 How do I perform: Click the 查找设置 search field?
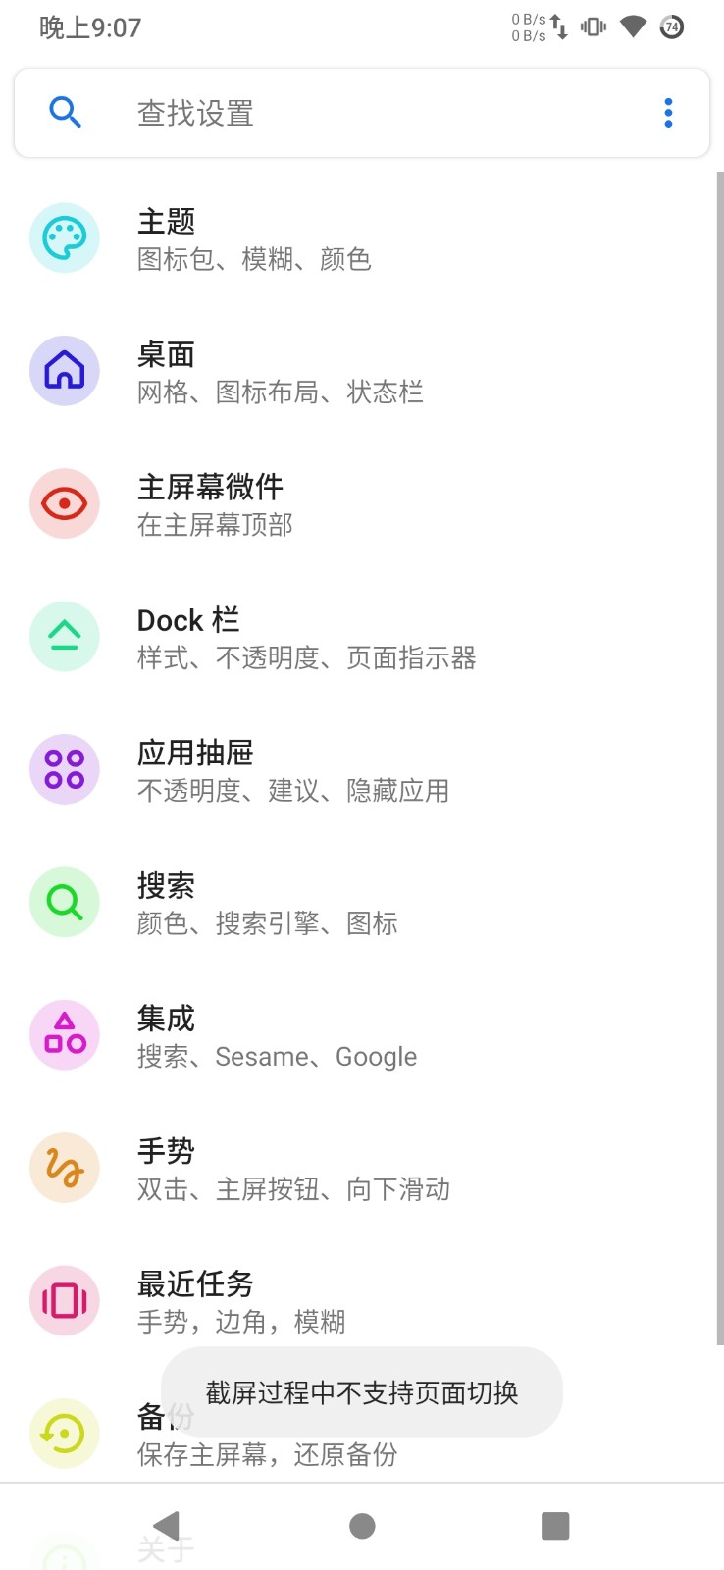coord(362,113)
